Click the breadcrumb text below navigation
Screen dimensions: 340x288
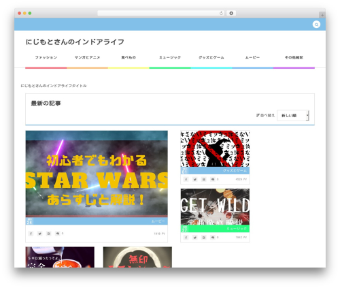point(54,86)
